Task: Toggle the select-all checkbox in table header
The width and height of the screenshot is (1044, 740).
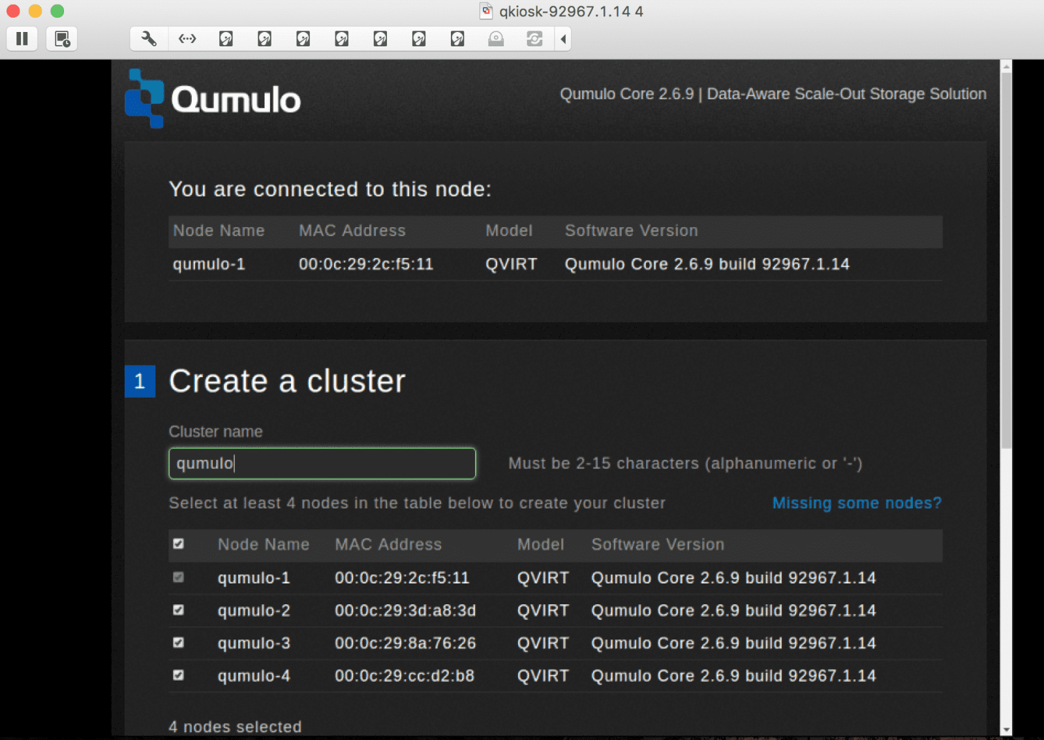Action: [178, 543]
